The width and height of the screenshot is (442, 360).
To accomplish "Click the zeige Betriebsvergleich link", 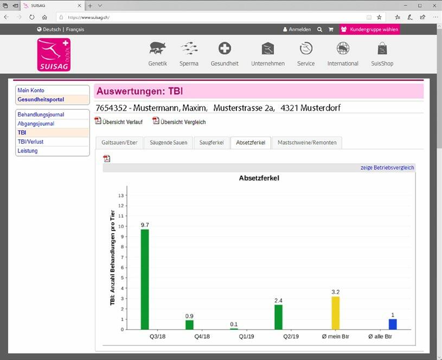I will pos(387,168).
